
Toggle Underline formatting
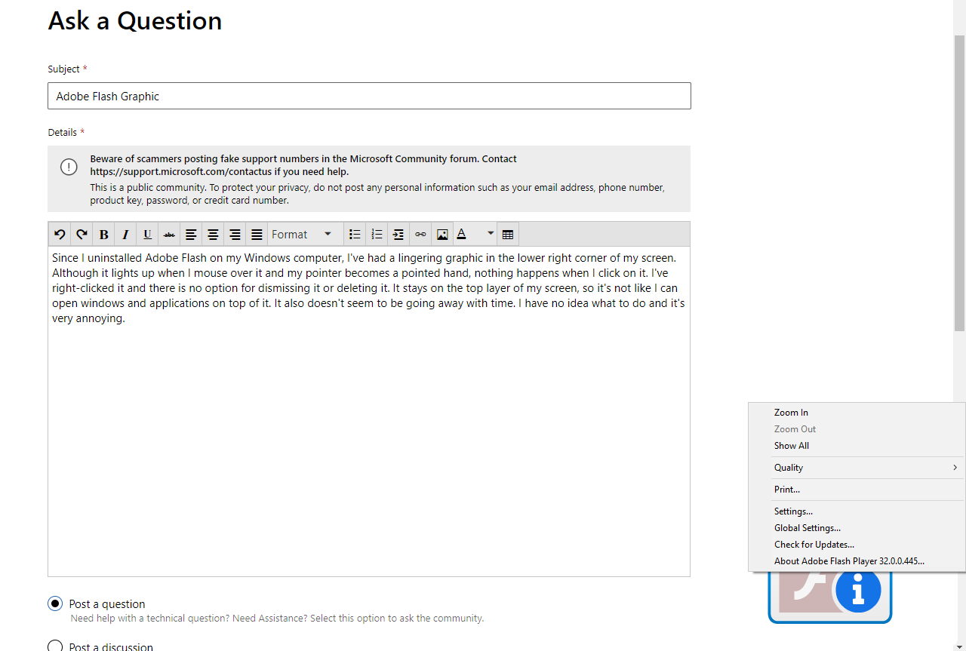(x=147, y=235)
